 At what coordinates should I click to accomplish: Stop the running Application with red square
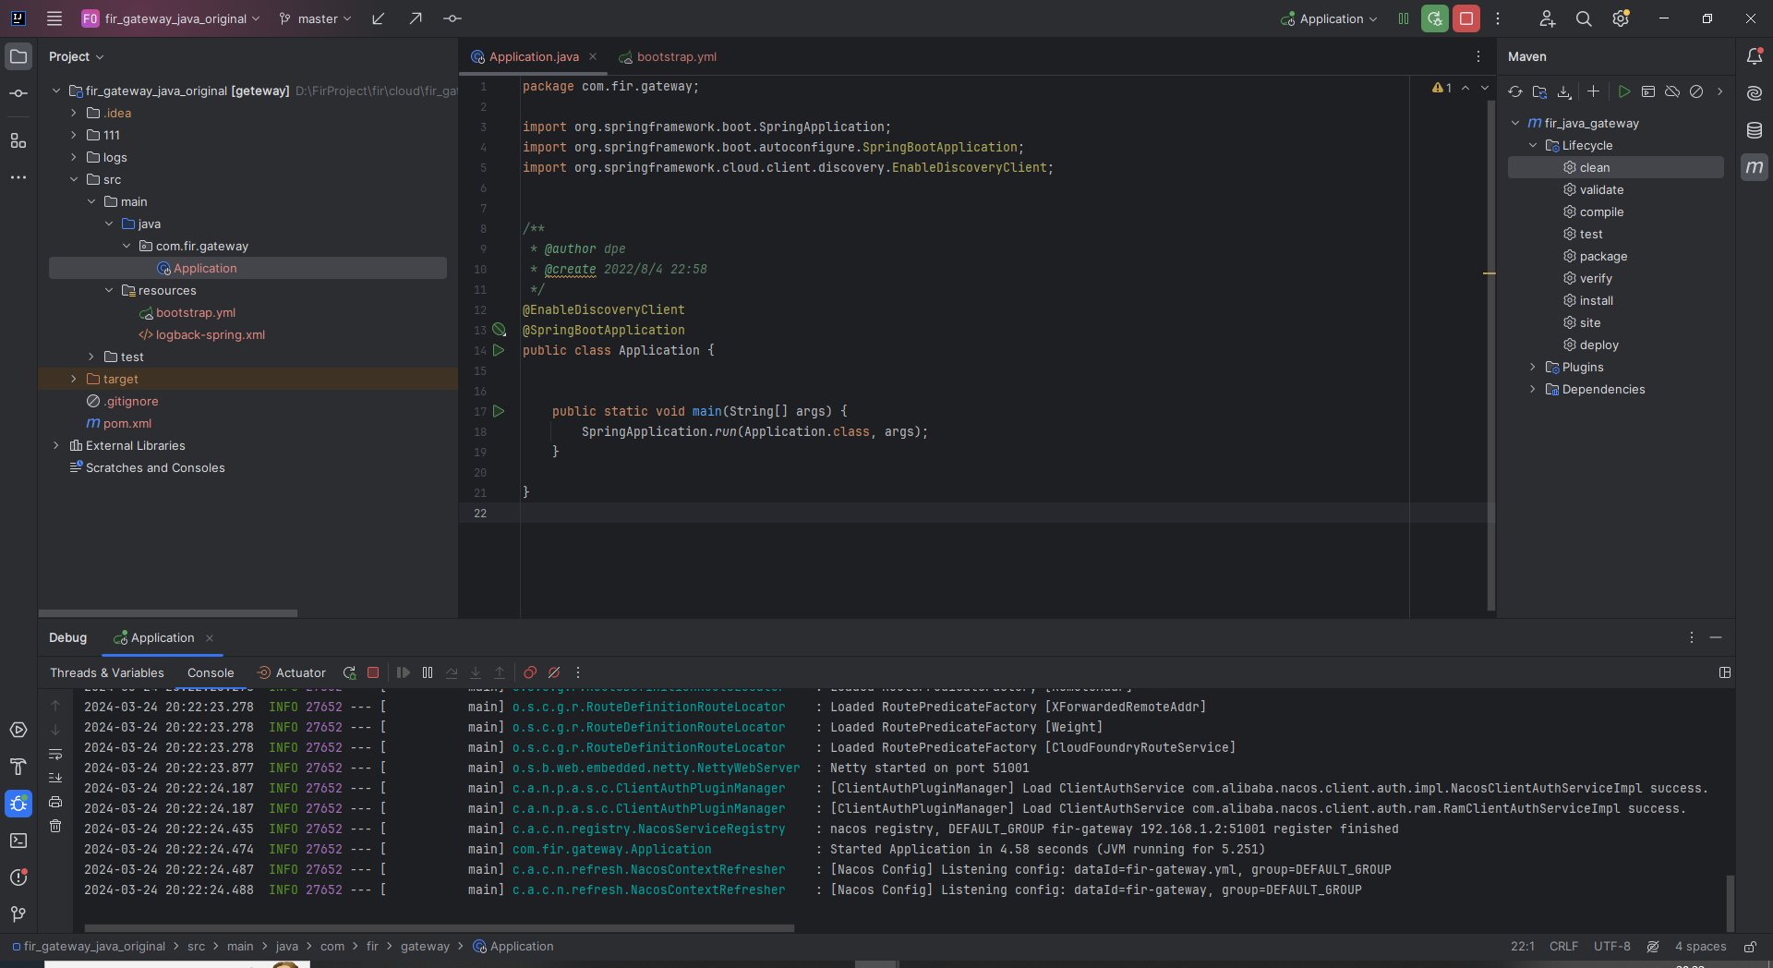[1466, 18]
